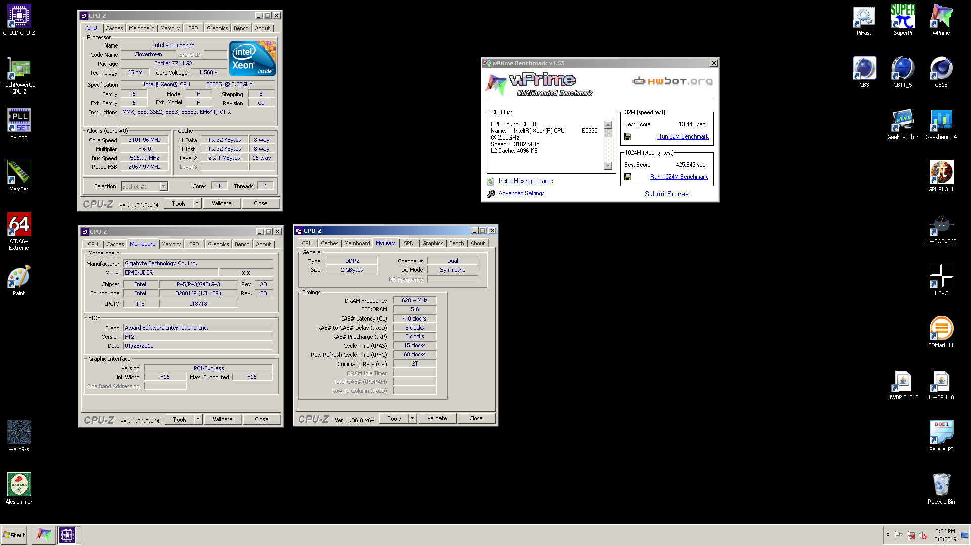Click wPrime taskbar button
This screenshot has width=971, height=546.
44,535
